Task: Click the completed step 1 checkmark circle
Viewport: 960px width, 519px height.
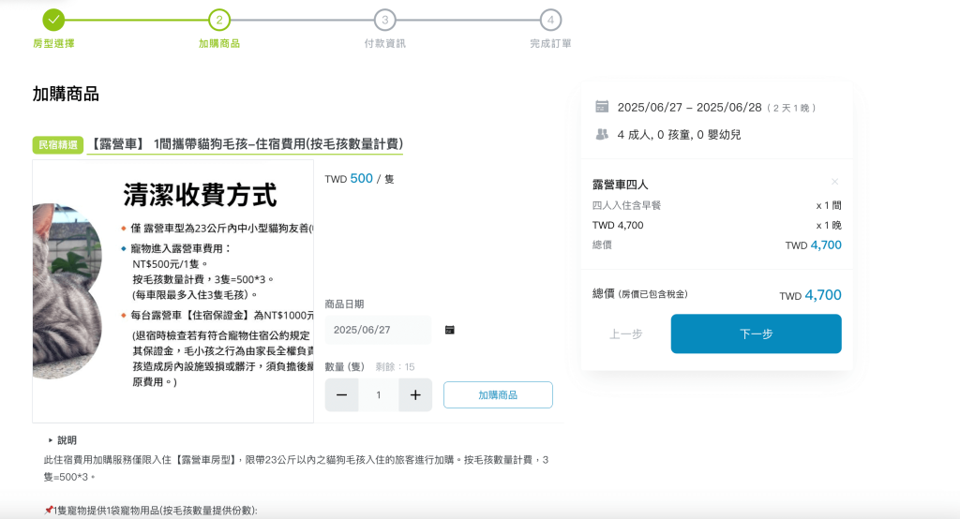Action: point(53,20)
